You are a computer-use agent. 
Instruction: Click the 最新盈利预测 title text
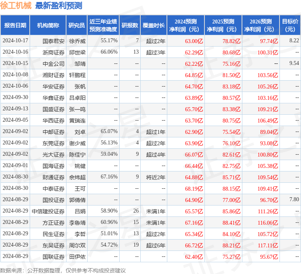pyautogui.click(x=59, y=5)
